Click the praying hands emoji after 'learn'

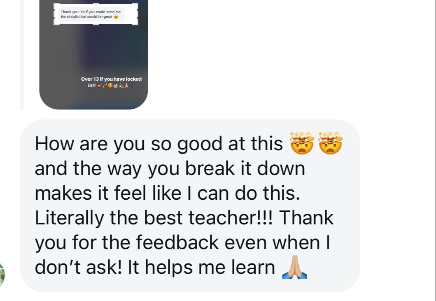[x=294, y=267]
